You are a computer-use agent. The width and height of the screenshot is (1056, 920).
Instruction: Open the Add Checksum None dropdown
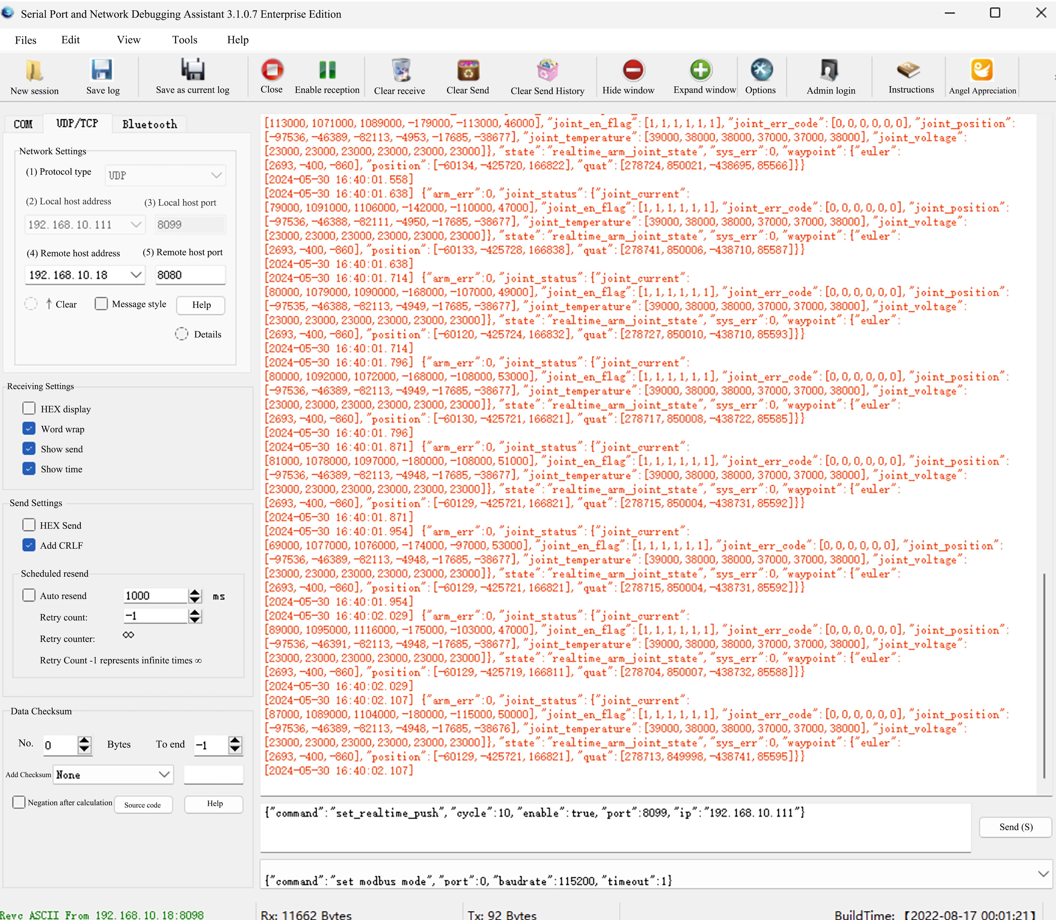click(113, 775)
